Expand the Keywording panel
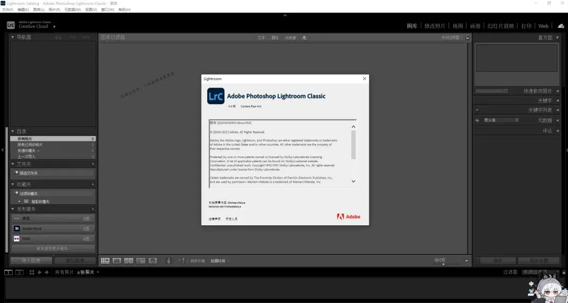This screenshot has height=303, width=568. (557, 100)
